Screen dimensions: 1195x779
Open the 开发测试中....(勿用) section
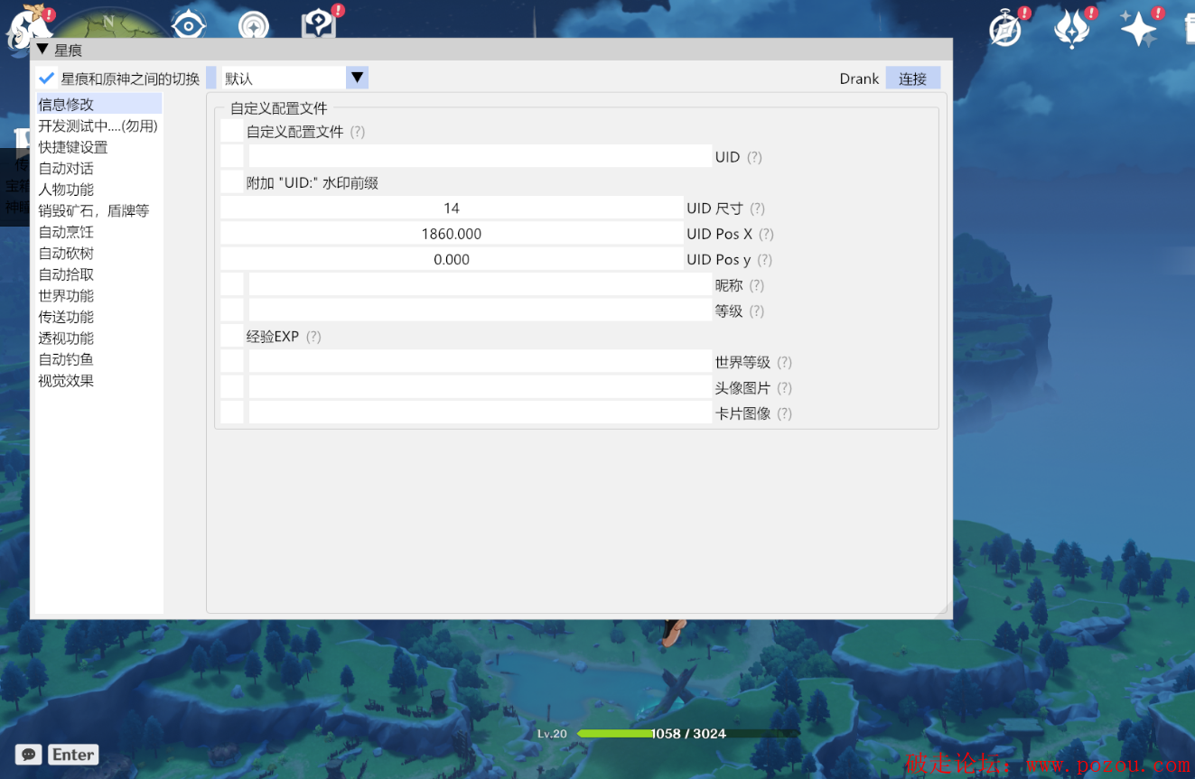click(99, 125)
